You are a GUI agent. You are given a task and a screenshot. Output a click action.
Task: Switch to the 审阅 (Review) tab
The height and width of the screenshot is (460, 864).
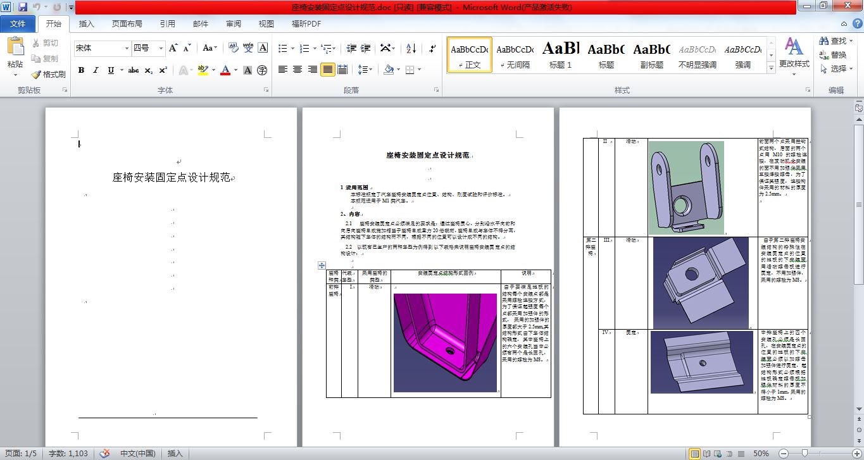click(233, 24)
